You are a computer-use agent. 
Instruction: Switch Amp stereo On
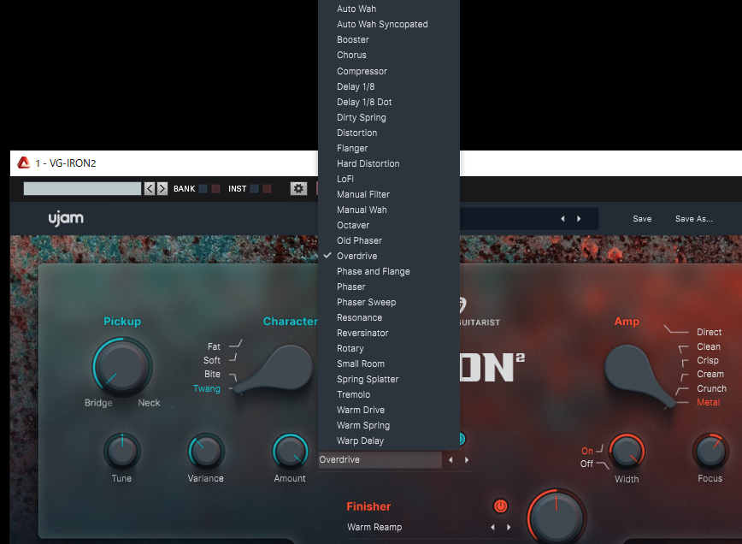coord(587,452)
